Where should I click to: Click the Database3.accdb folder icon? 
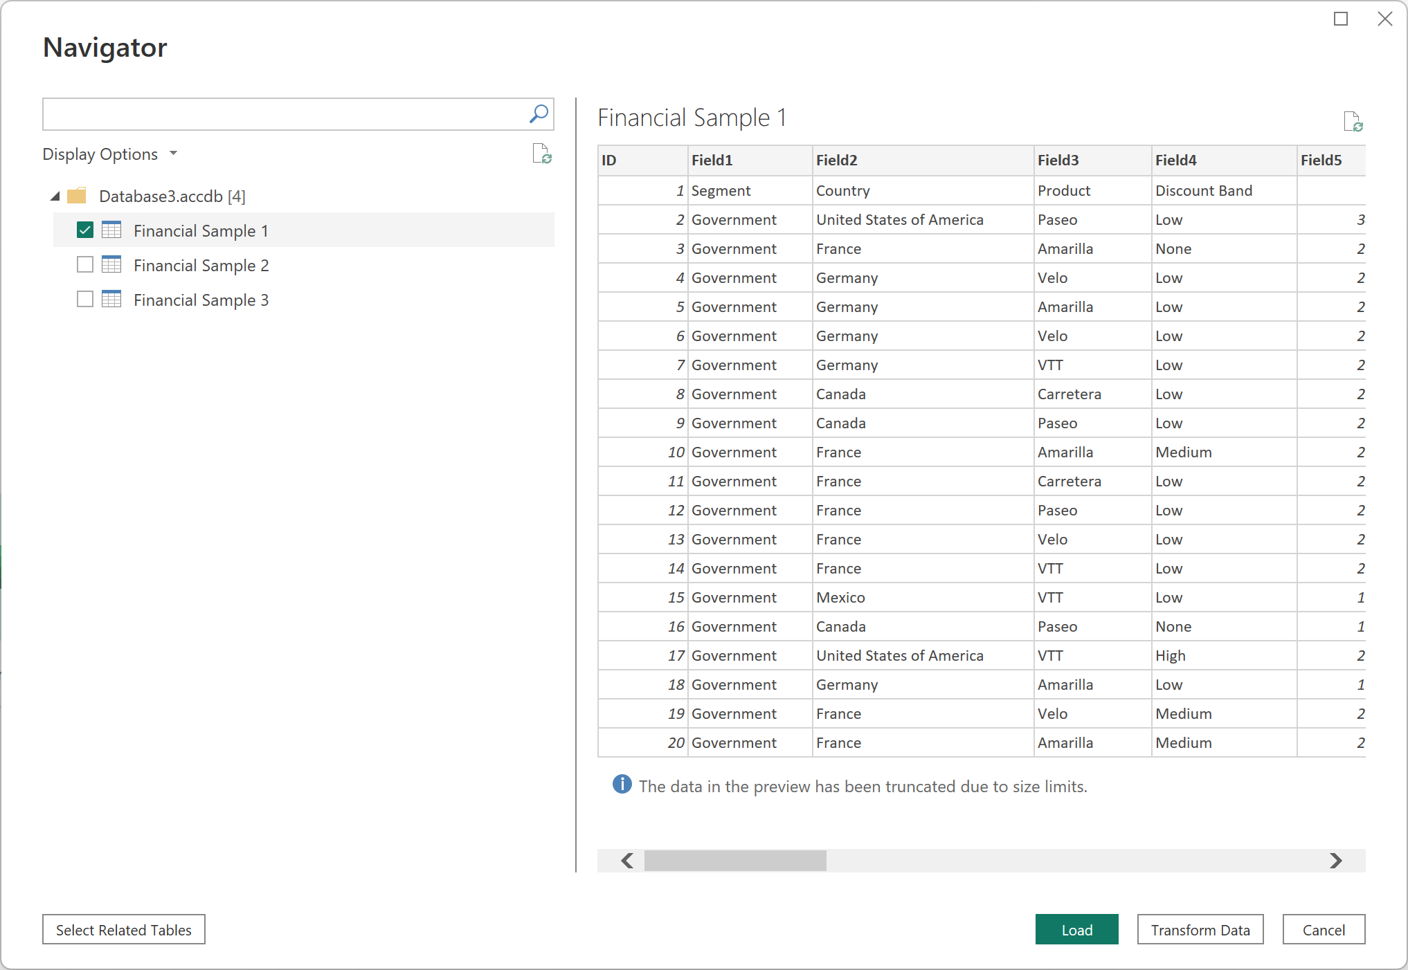tap(77, 196)
